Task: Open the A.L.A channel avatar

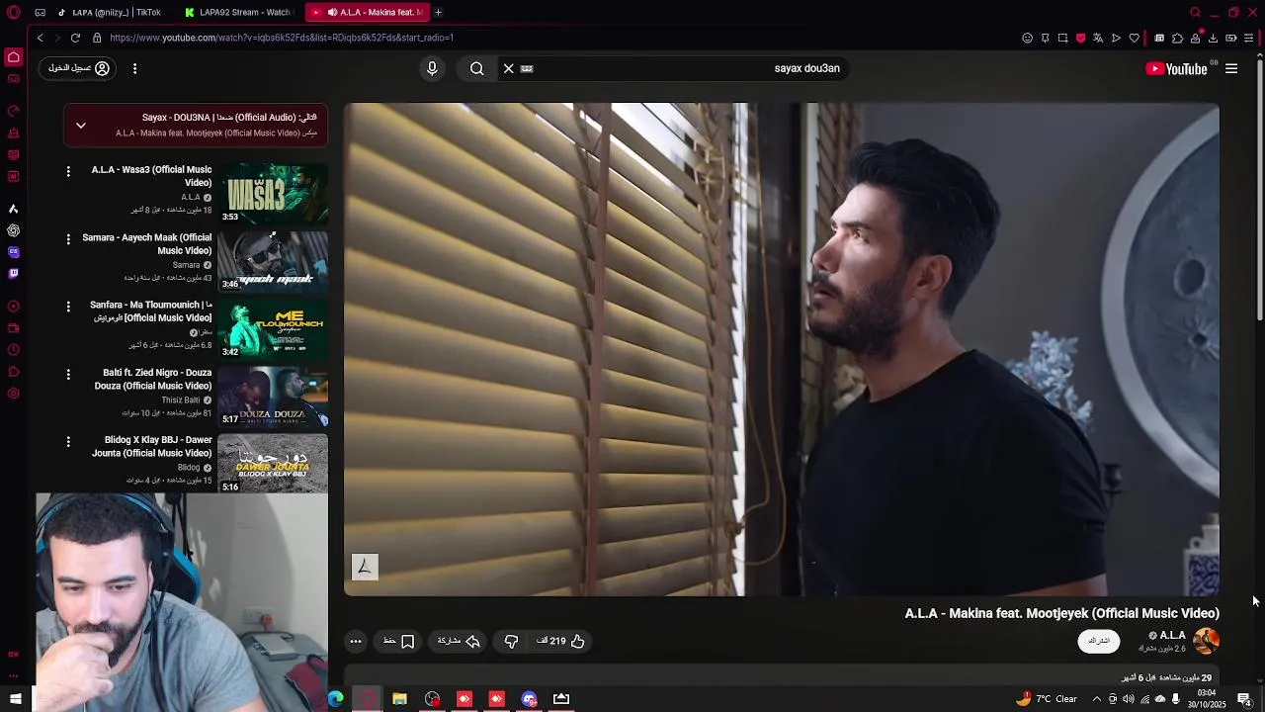Action: coord(1206,641)
